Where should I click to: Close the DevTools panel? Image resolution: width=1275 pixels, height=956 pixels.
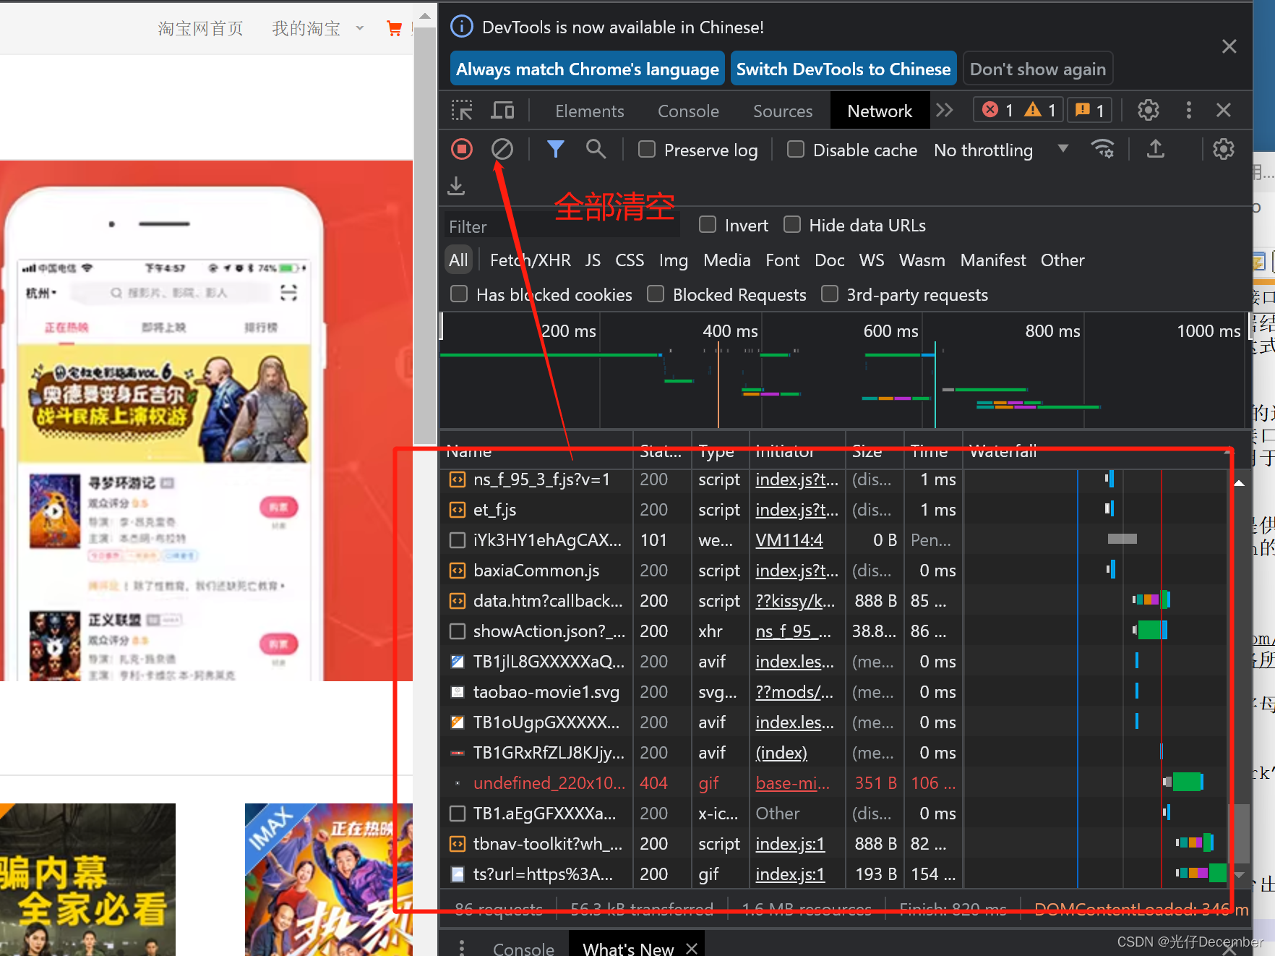click(1223, 110)
